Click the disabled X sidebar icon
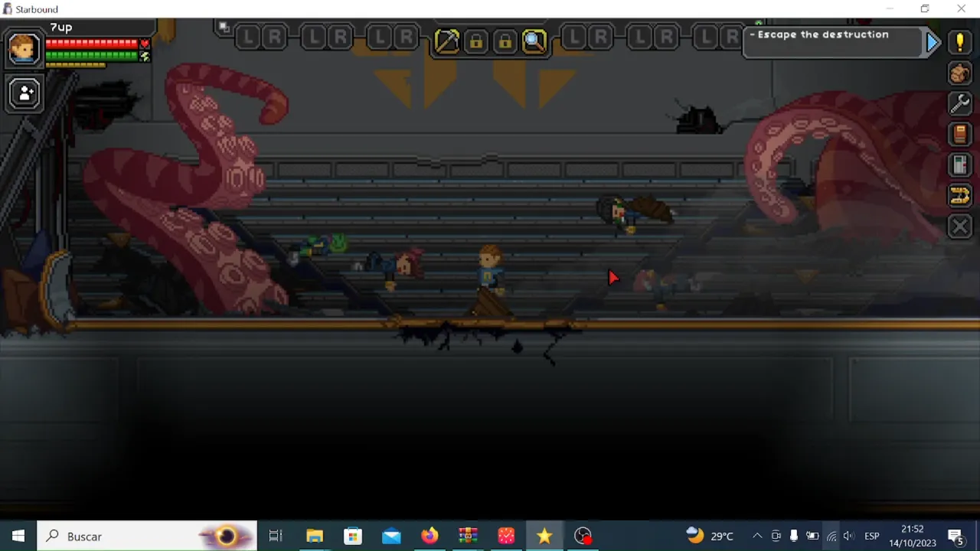Screen dimensions: 980x551 point(959,227)
